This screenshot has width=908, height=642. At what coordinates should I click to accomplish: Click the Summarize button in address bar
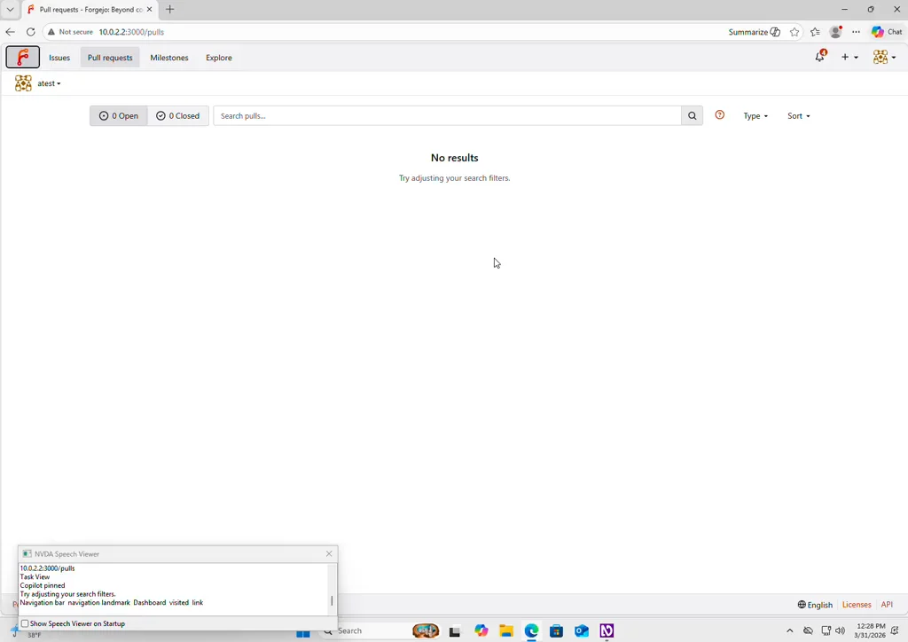[x=754, y=32]
